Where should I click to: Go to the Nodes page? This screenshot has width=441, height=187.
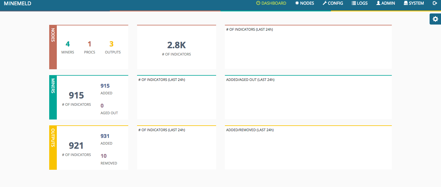[305, 3]
